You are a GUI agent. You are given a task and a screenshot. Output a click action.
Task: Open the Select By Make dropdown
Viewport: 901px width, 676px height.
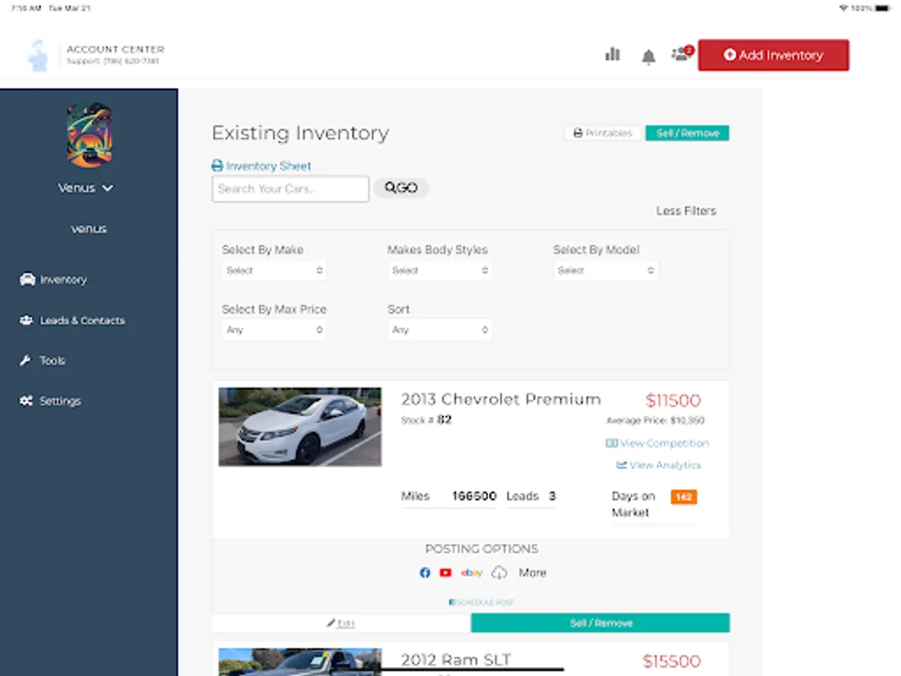pyautogui.click(x=274, y=270)
